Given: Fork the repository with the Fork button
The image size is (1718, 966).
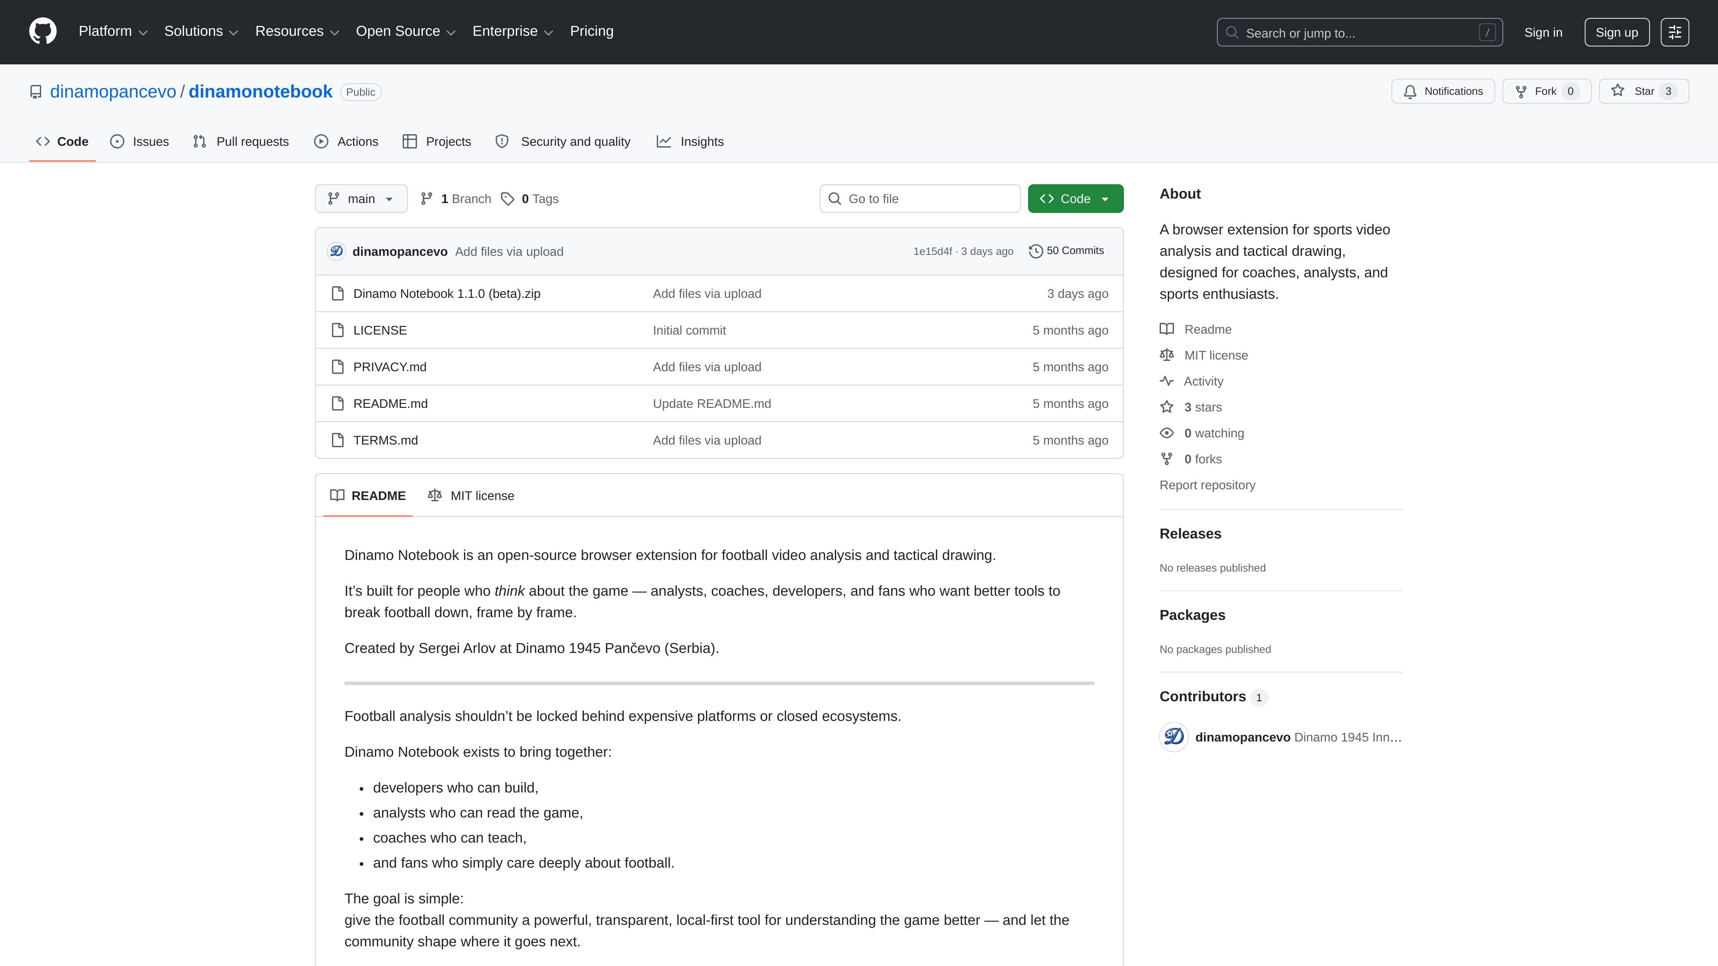Looking at the screenshot, I should click(x=1547, y=91).
